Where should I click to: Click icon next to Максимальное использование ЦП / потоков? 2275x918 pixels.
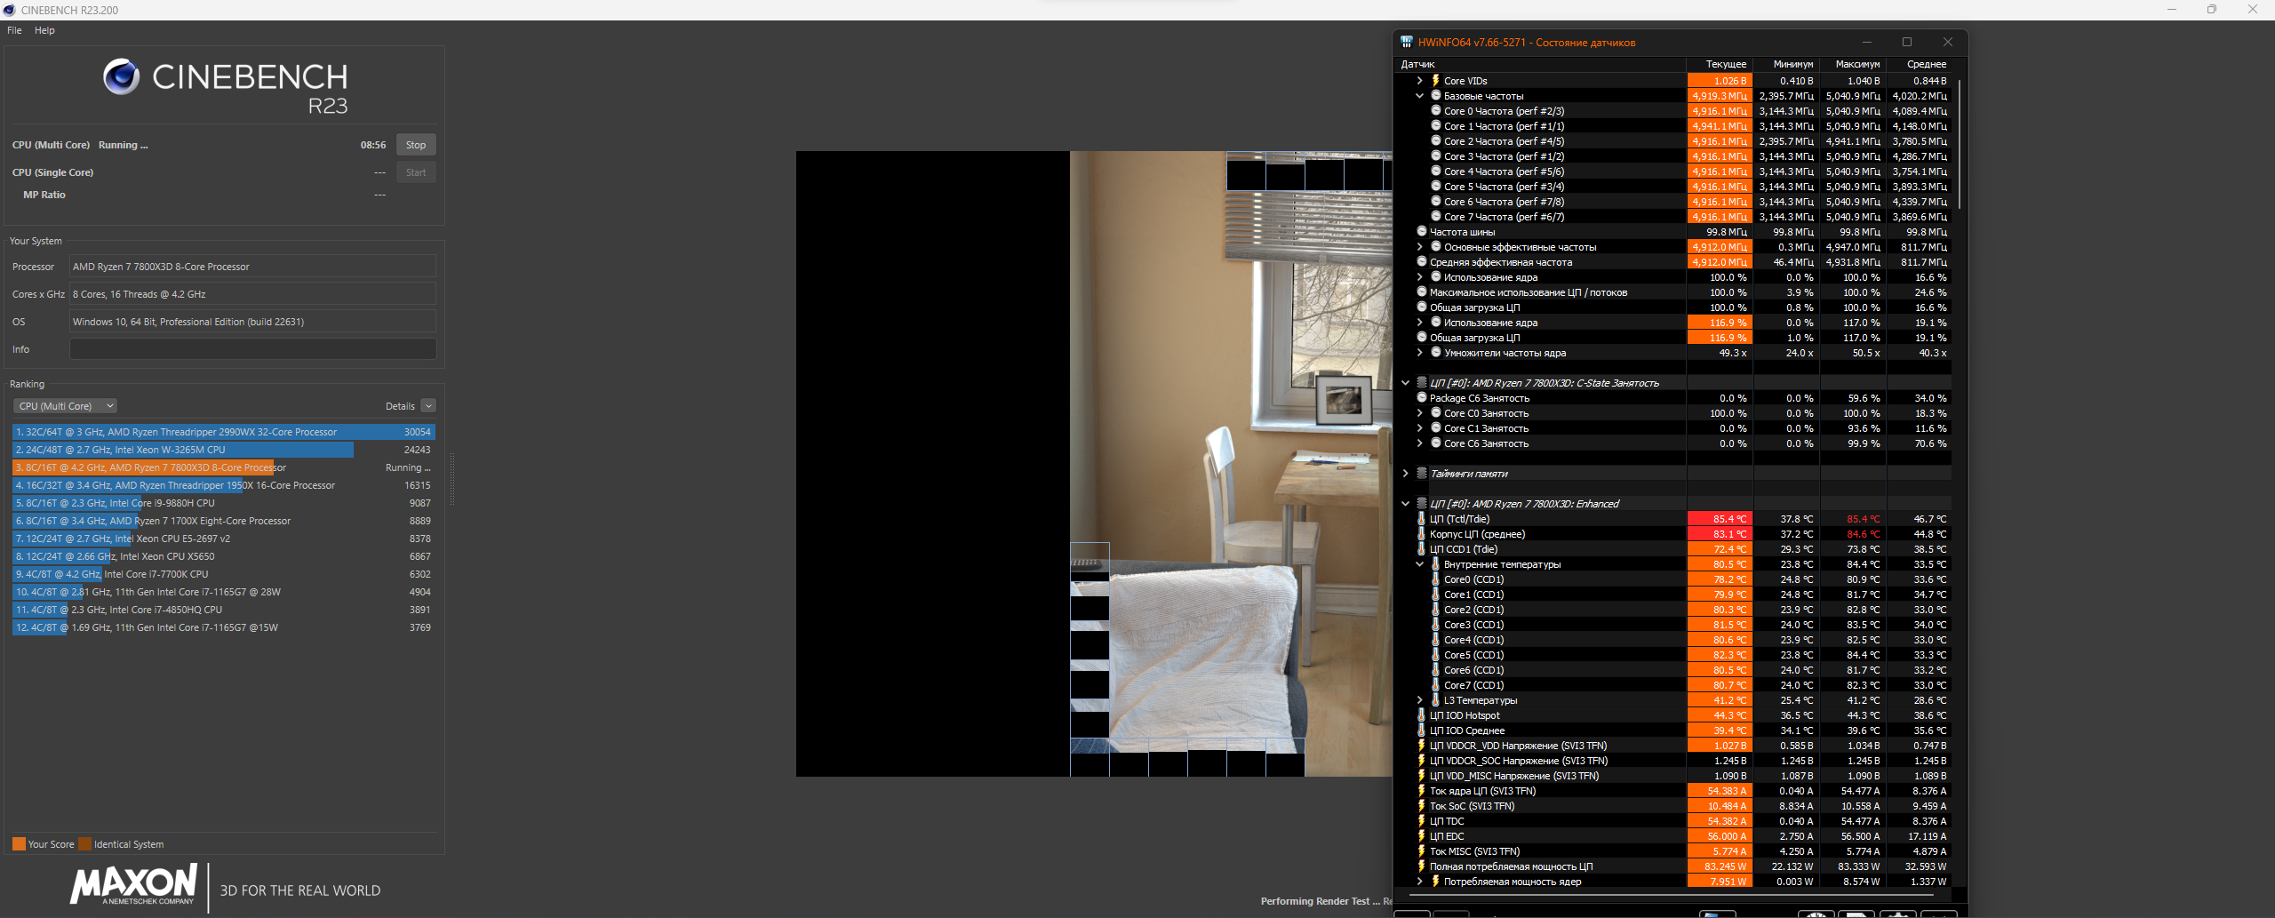point(1422,292)
